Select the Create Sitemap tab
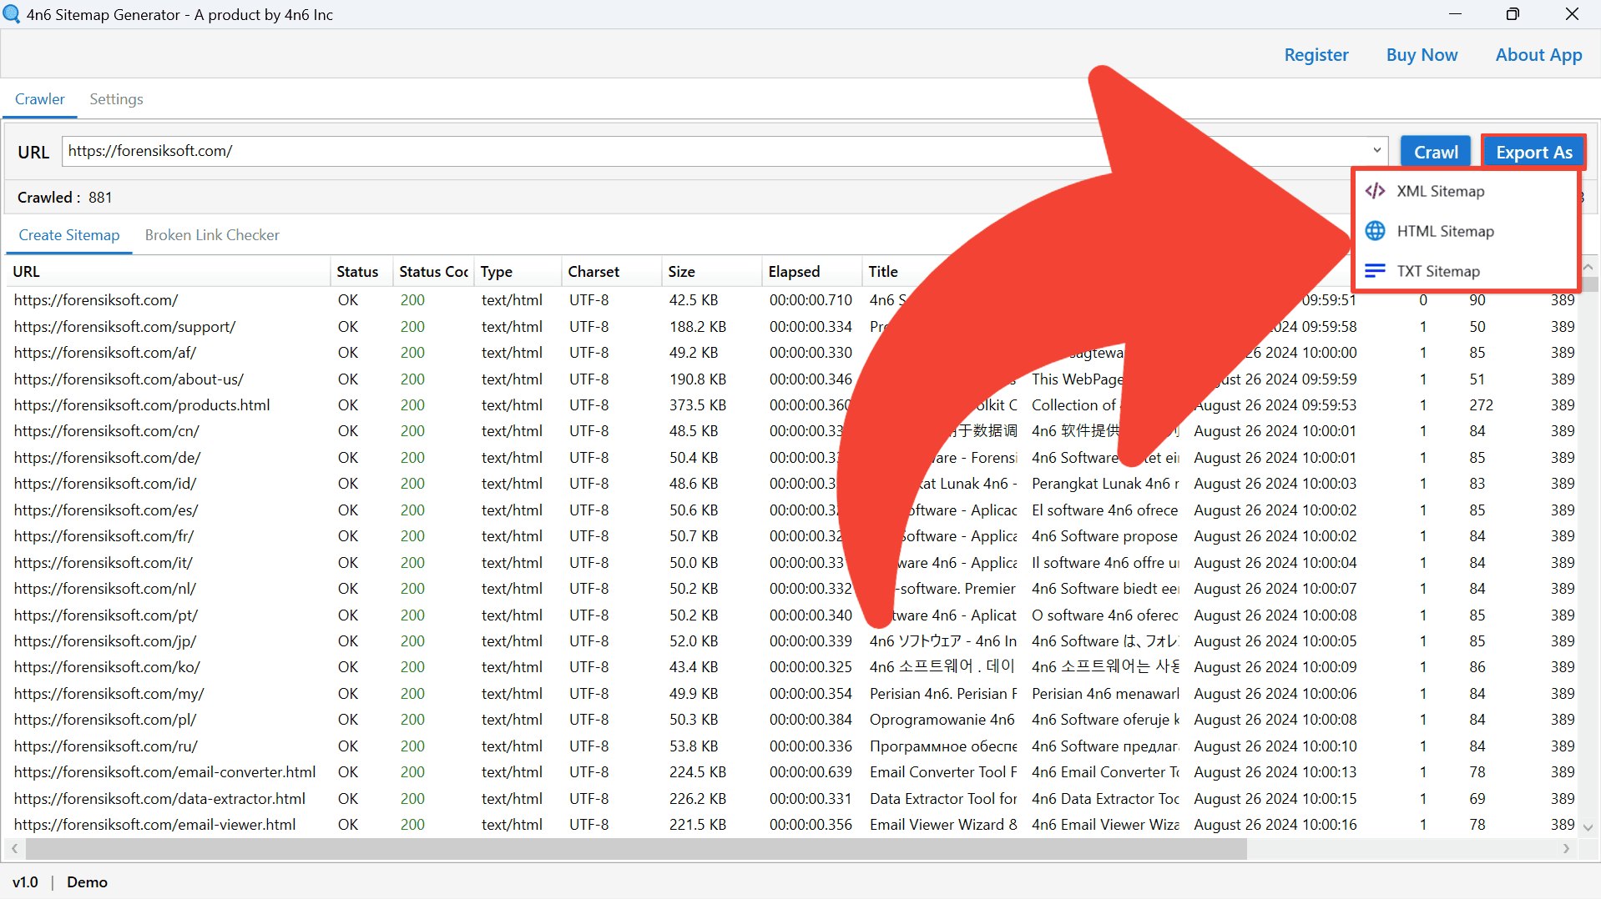Screen dimensions: 1601x899 tap(69, 235)
